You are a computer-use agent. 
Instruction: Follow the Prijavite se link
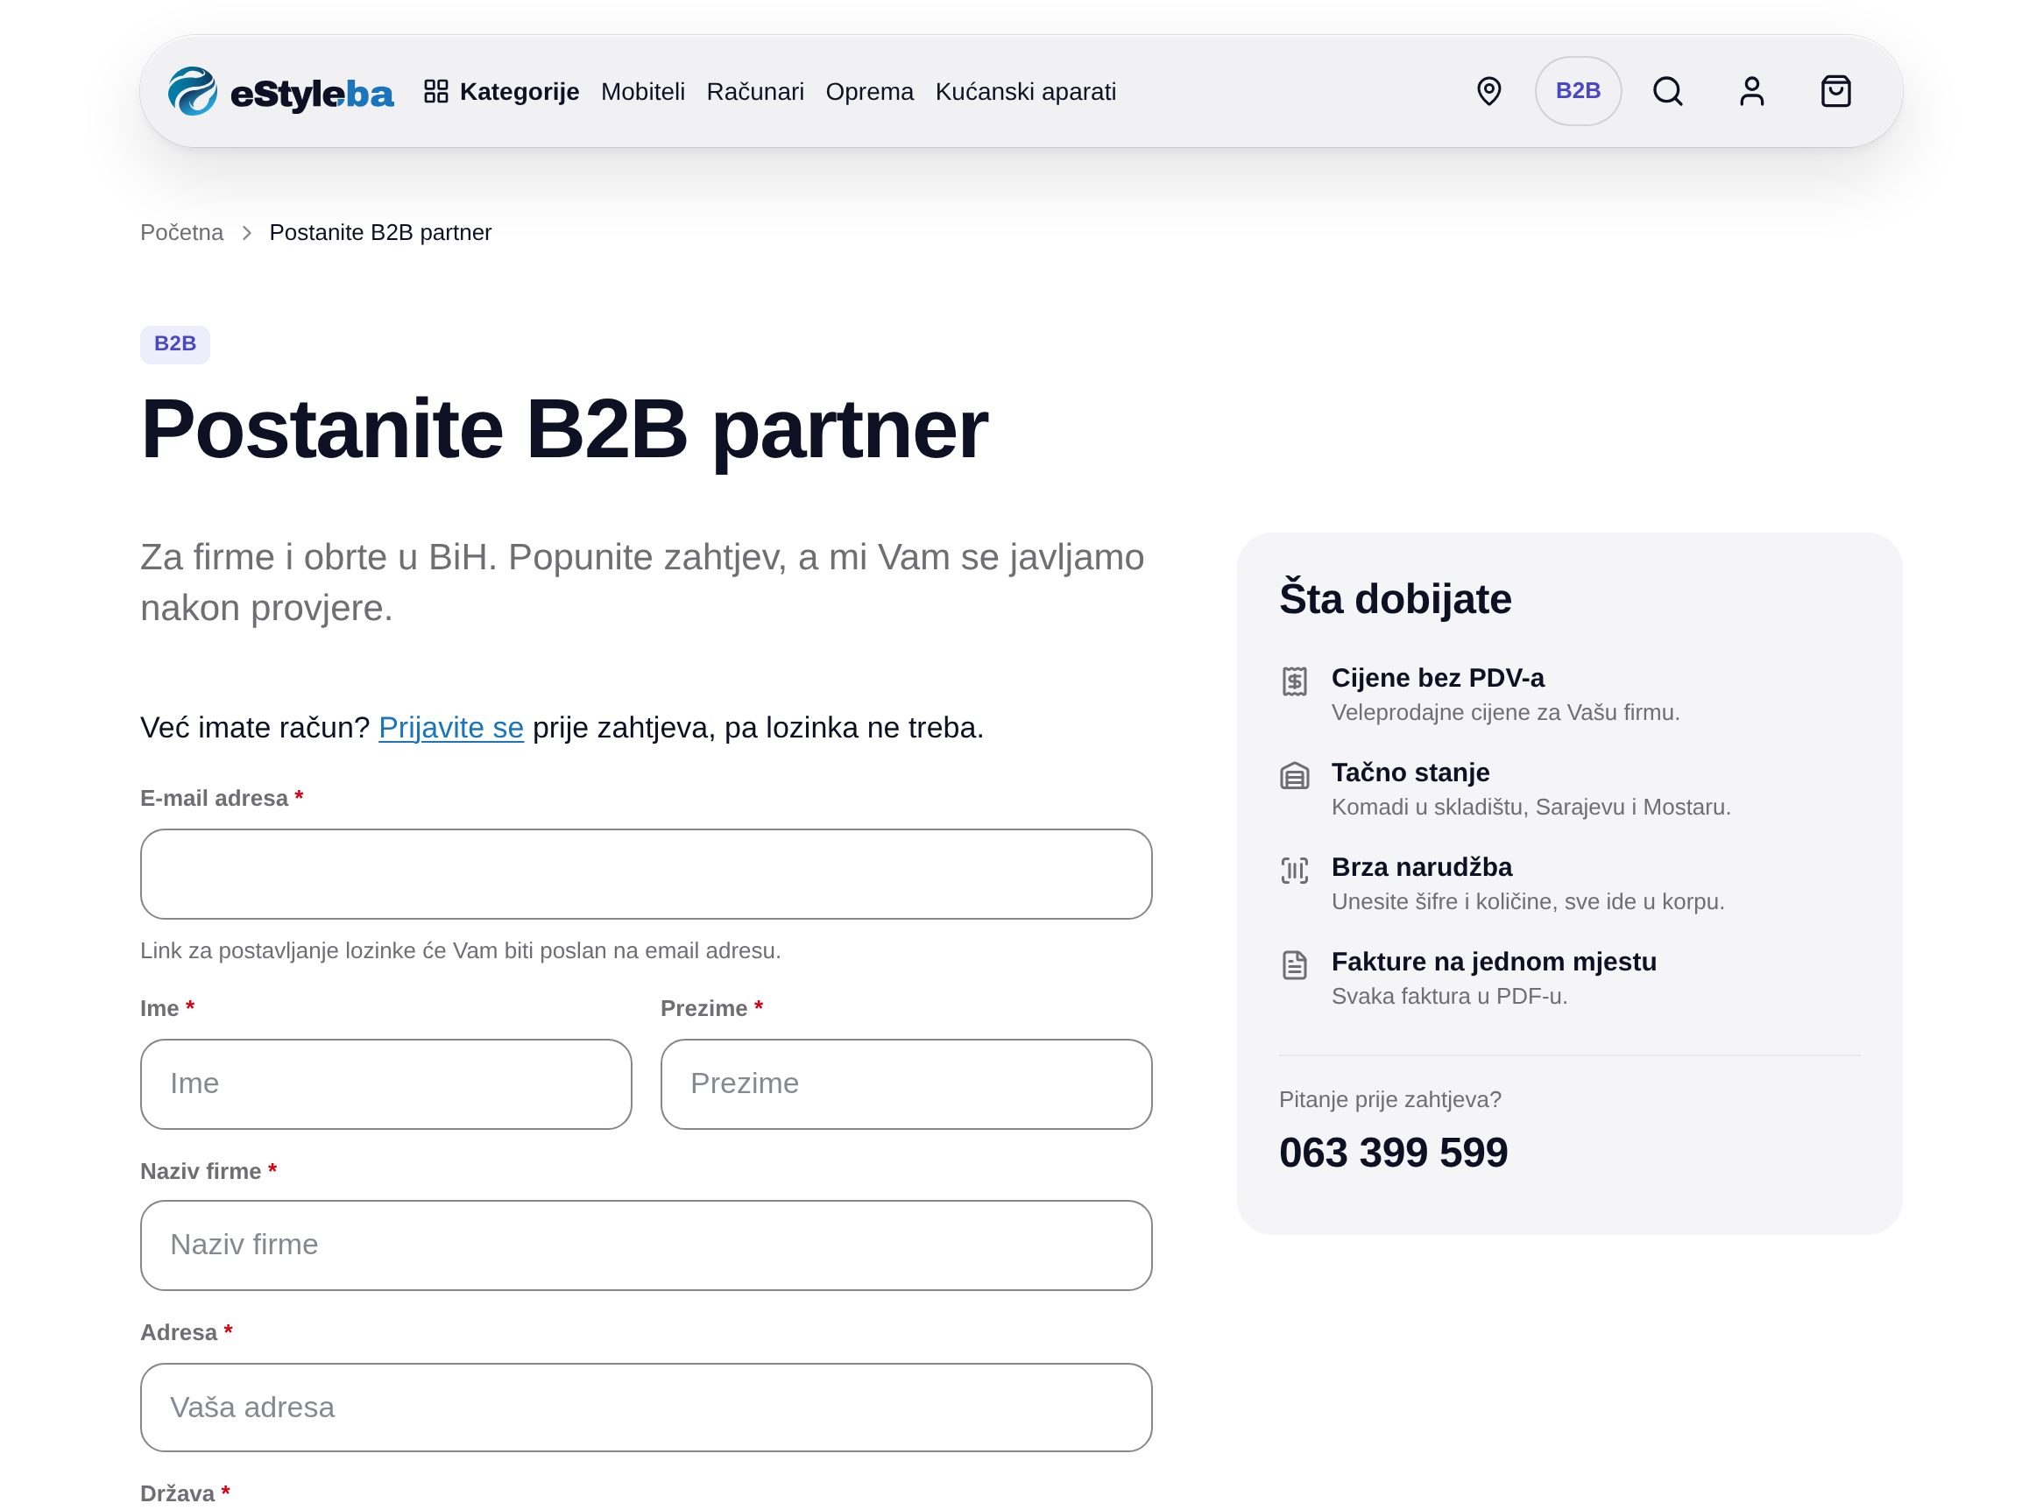[450, 728]
